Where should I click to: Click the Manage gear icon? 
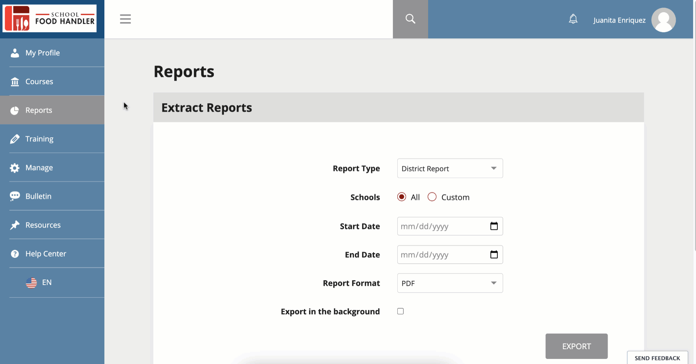pyautogui.click(x=15, y=168)
